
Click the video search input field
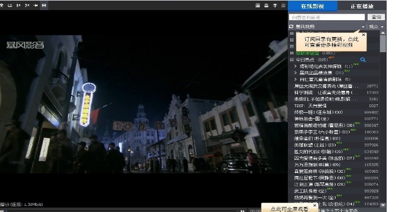point(327,17)
